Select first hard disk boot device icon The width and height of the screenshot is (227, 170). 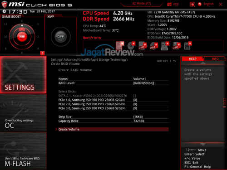[x=120, y=45]
